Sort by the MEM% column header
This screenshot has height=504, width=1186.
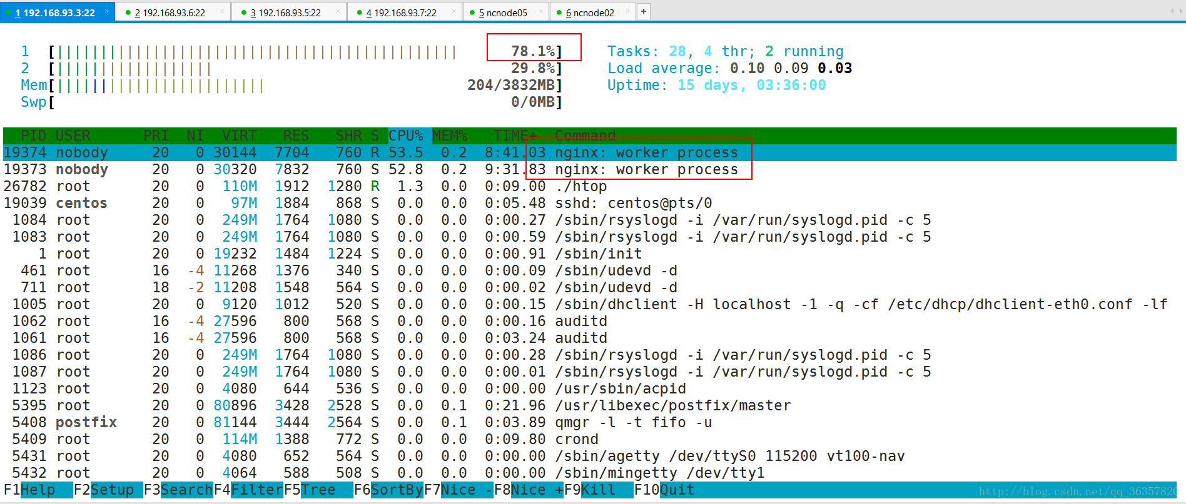[x=450, y=136]
